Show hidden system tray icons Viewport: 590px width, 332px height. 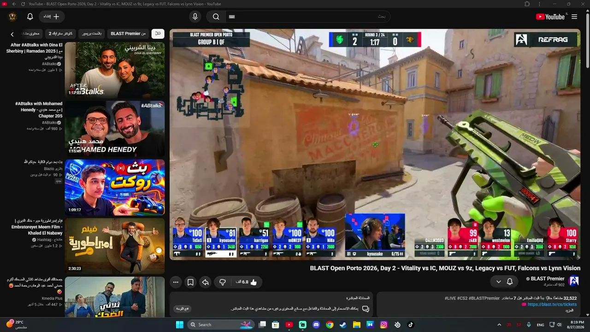(x=499, y=325)
